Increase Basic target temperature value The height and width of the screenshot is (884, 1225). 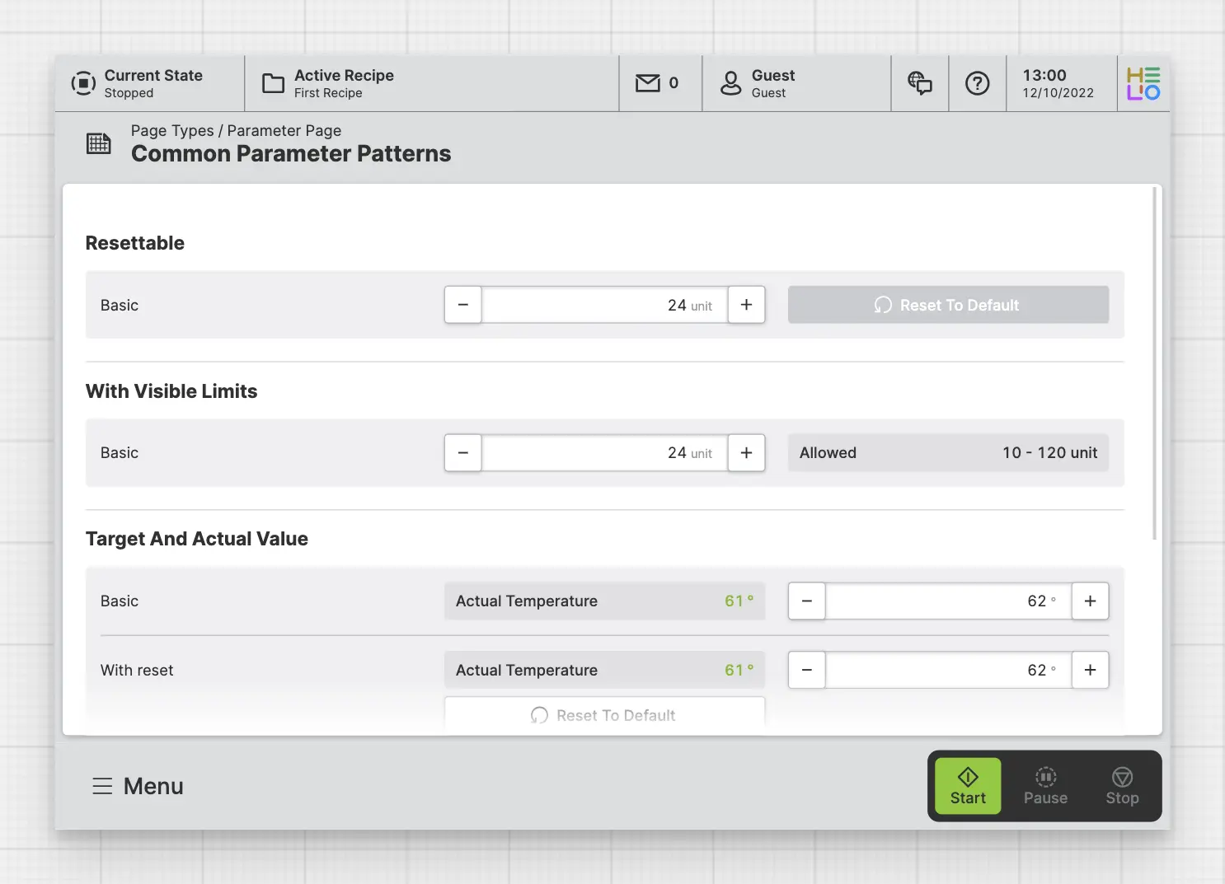1090,601
